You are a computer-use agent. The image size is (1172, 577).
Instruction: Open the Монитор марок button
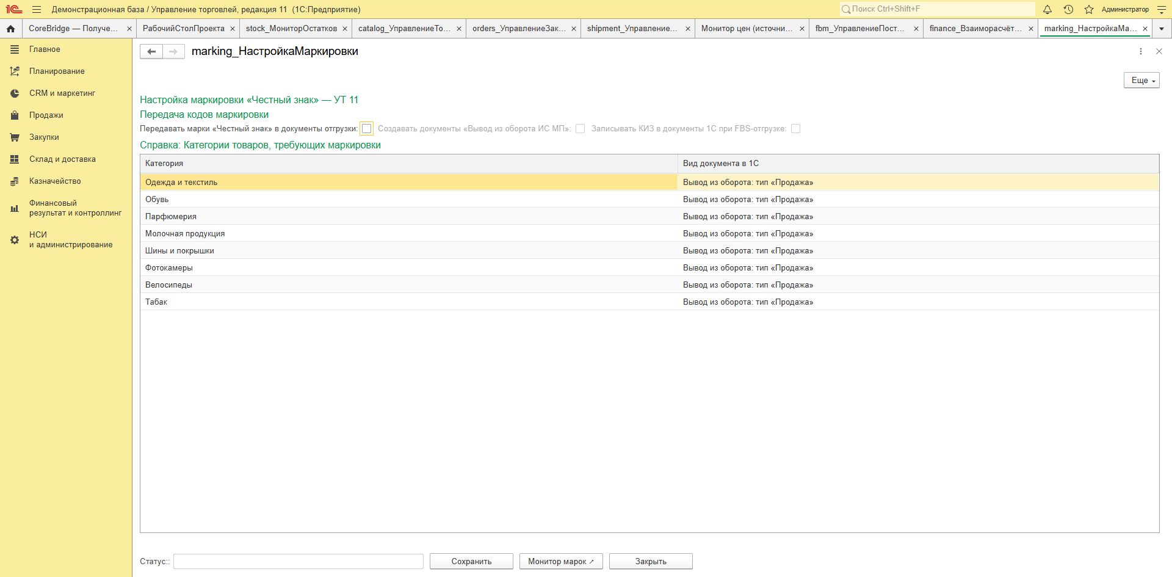point(561,562)
